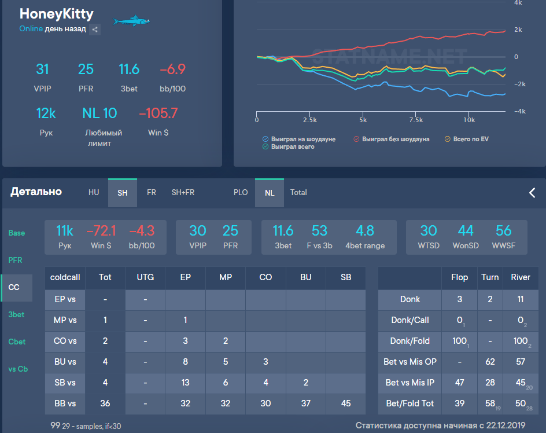The image size is (546, 433).
Task: Toggle 'Выиграл всего' graph line
Action: 265,147
